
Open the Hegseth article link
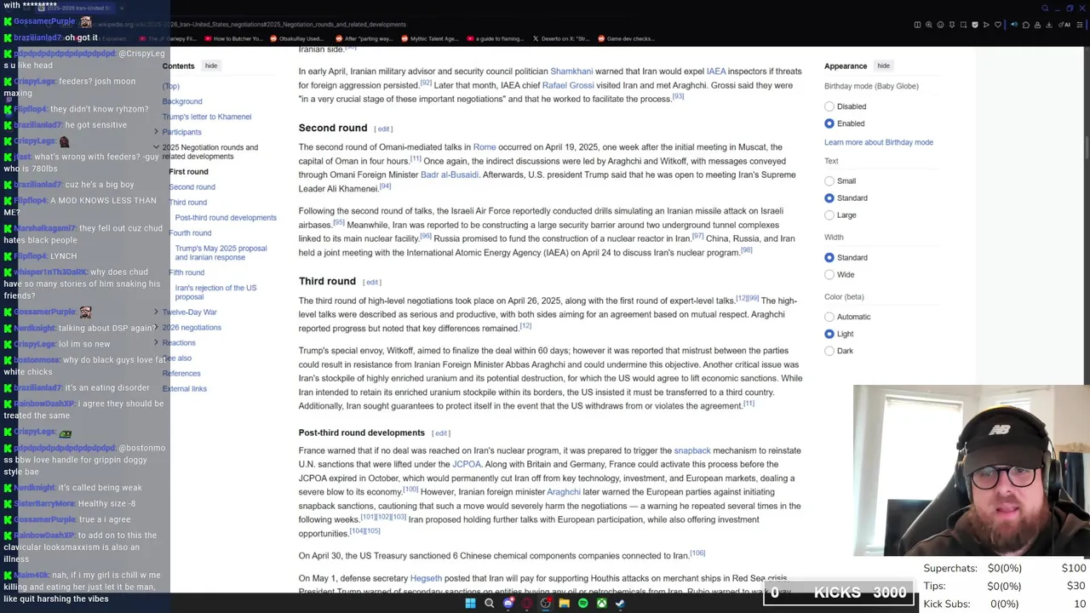pos(426,578)
